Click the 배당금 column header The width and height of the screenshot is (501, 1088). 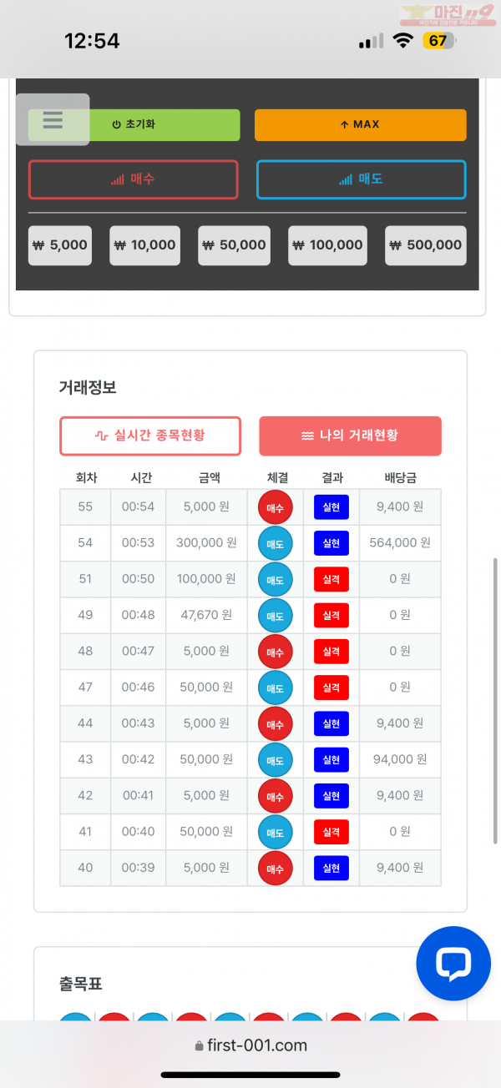(x=399, y=476)
